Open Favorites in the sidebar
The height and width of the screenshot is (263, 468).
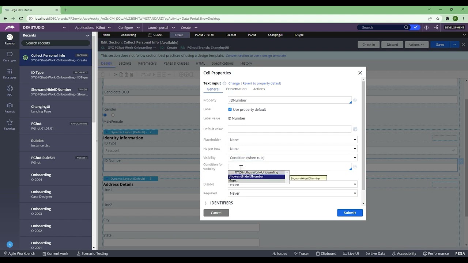tap(10, 124)
